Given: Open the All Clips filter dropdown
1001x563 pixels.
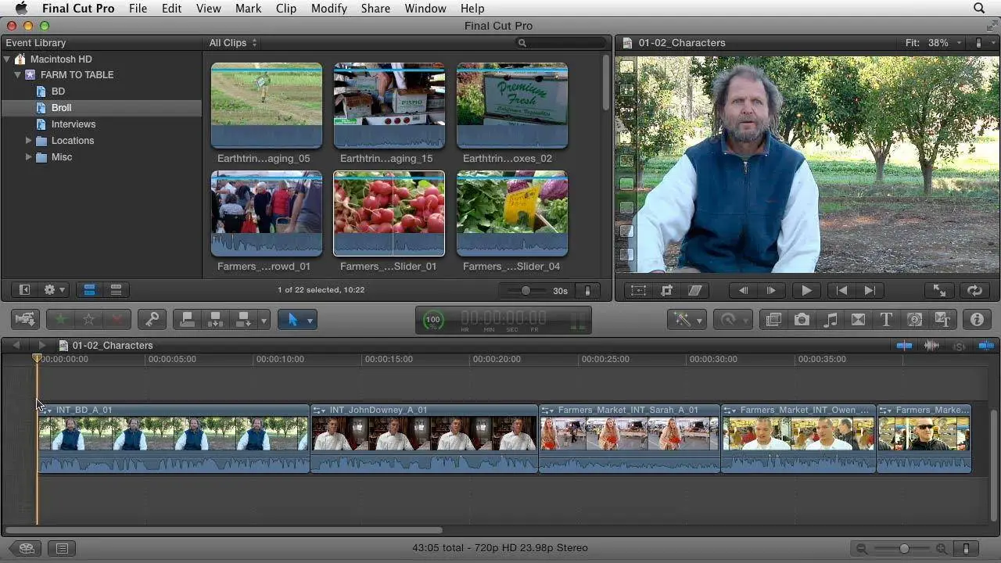Looking at the screenshot, I should click(232, 43).
